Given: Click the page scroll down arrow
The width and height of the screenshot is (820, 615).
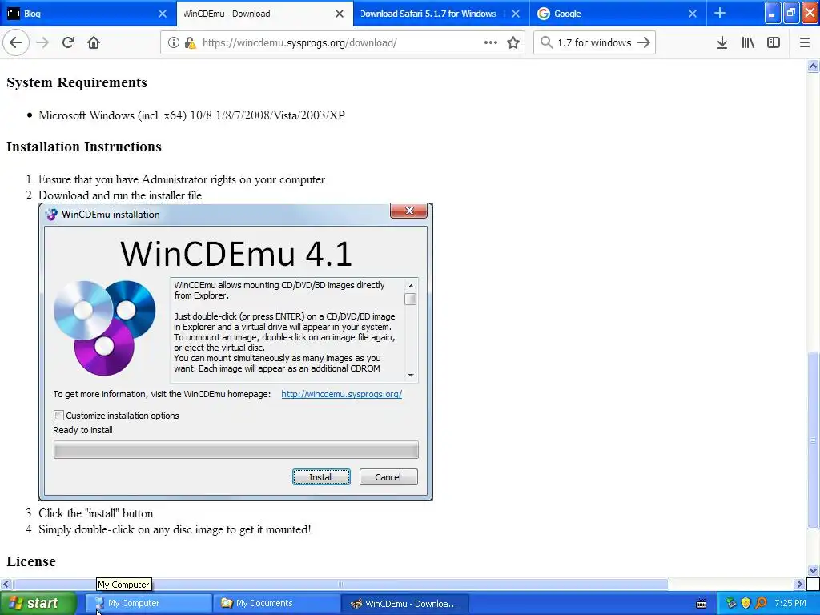Looking at the screenshot, I should point(813,570).
